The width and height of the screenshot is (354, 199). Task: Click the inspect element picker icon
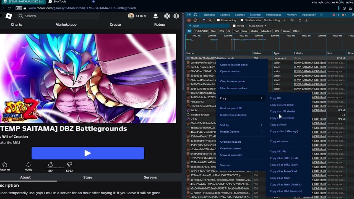[189, 15]
